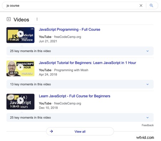Open 'JavaScript Programming - Full Course' link

click(x=70, y=30)
